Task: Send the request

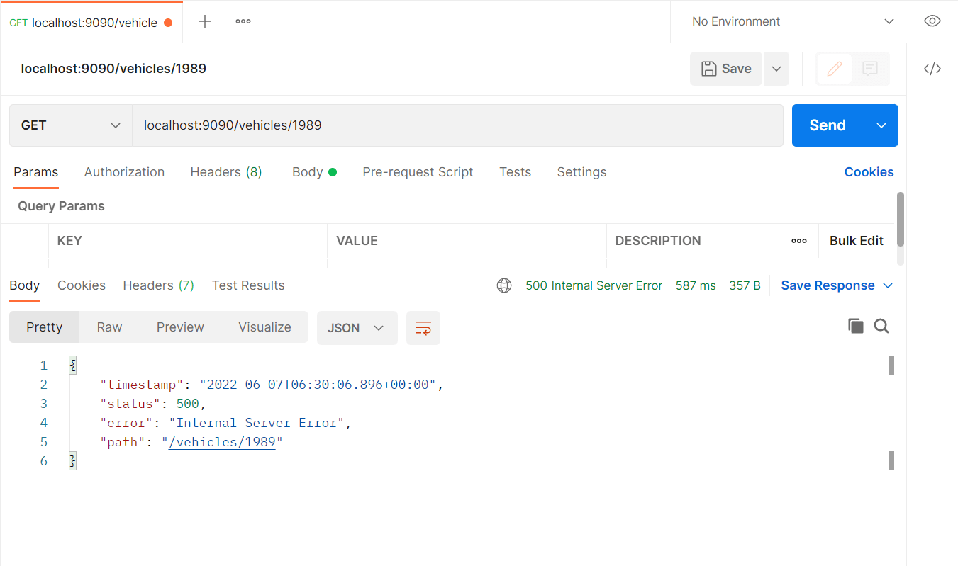Action: (826, 125)
